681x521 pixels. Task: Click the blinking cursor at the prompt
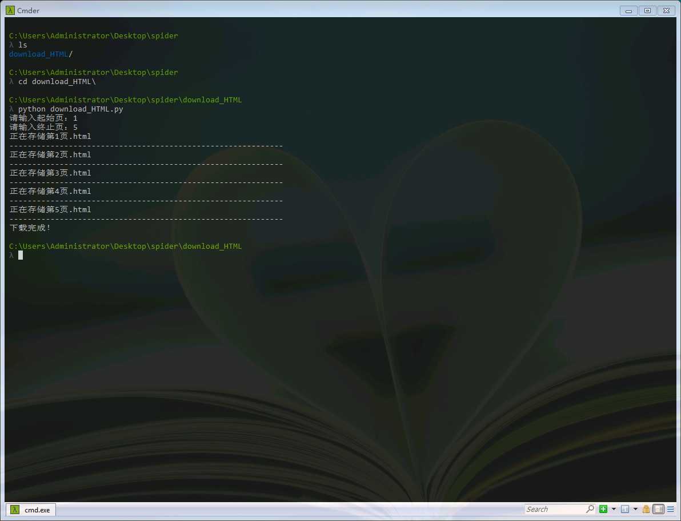click(21, 255)
